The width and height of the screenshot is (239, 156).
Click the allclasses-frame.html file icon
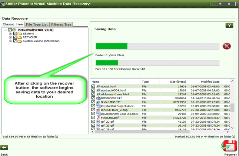98,94
